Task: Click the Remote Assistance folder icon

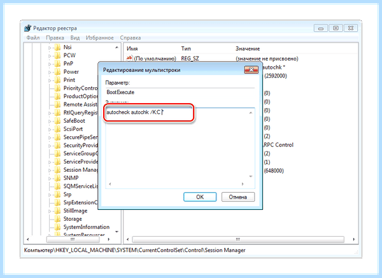Action: point(57,104)
